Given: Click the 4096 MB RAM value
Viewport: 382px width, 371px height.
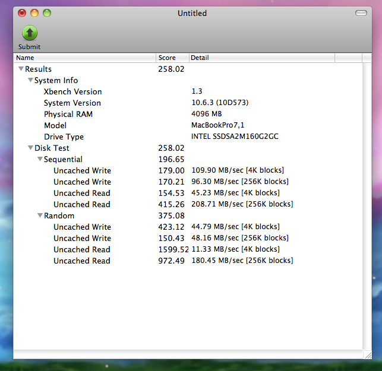Looking at the screenshot, I should 206,114.
